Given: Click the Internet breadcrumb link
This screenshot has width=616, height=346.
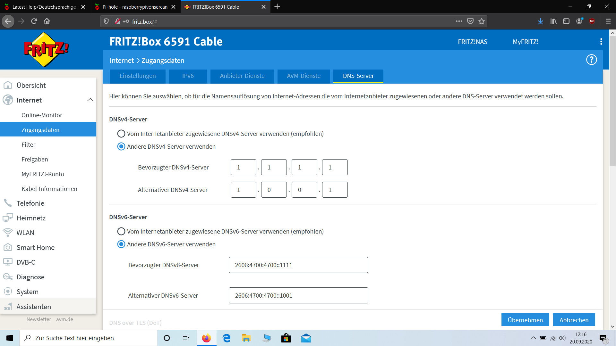Looking at the screenshot, I should click(122, 61).
